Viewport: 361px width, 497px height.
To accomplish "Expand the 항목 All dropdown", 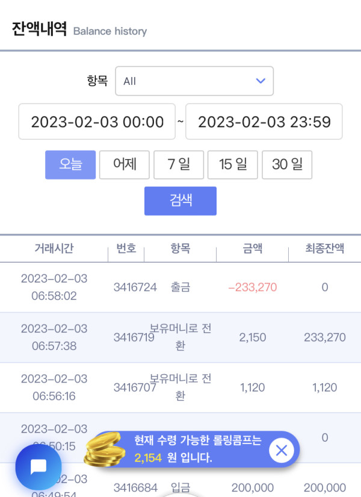I will point(194,81).
